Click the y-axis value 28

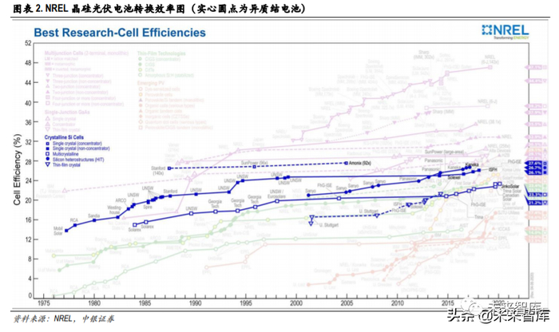tap(28, 161)
